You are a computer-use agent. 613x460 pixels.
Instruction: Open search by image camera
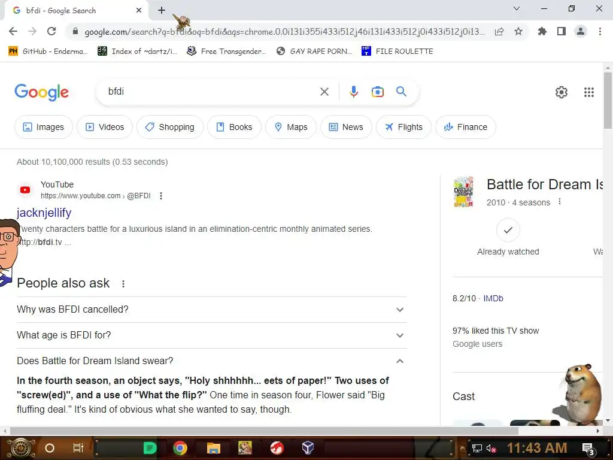(x=377, y=92)
